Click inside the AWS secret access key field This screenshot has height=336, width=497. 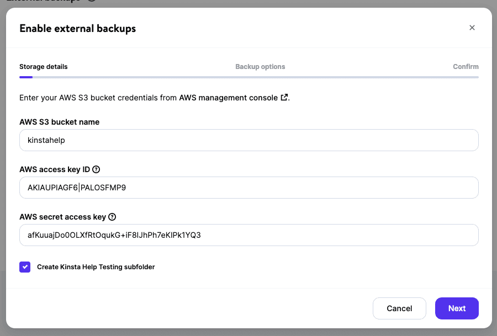pyautogui.click(x=248, y=235)
